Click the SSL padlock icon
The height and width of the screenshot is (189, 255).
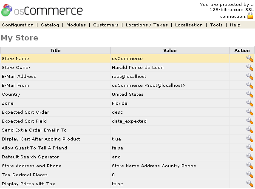(x=250, y=16)
